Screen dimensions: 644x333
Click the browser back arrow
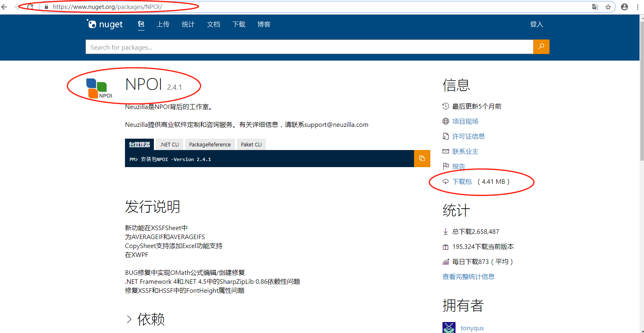(x=4, y=7)
